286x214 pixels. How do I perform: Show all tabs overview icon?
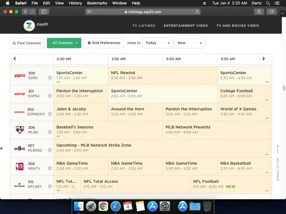click(271, 12)
